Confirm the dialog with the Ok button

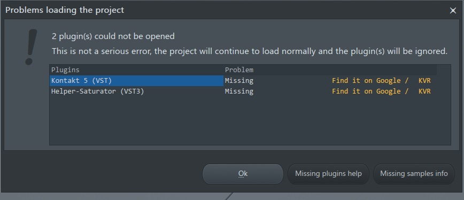(243, 174)
